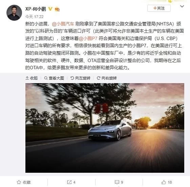Open the @小鹏汽车 mention link
190x187 pixels.
coord(63,24)
